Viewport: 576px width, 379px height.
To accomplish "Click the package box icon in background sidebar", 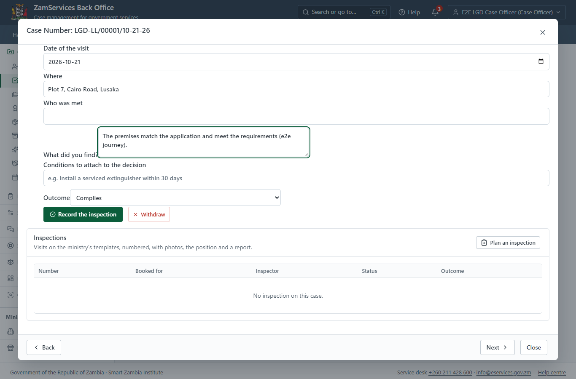I will click(x=15, y=122).
